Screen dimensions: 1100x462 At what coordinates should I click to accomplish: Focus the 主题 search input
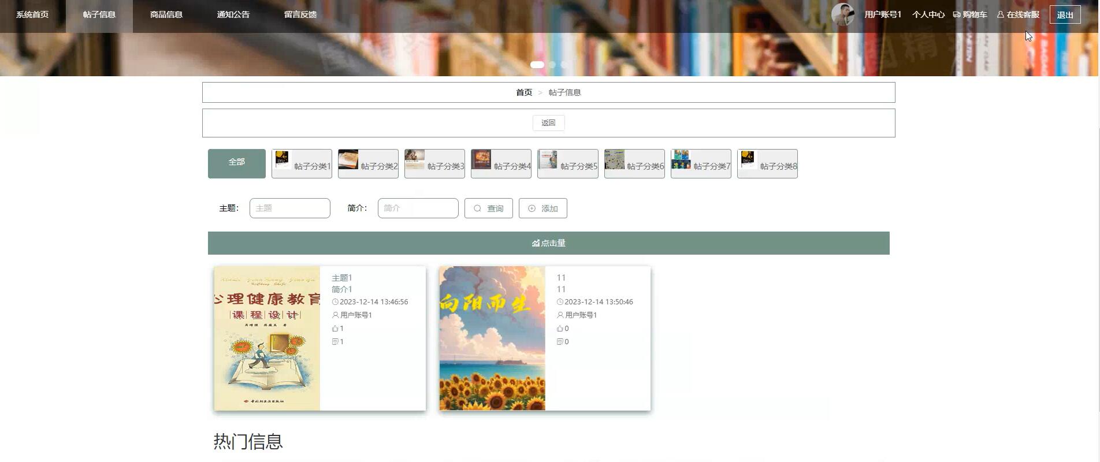point(290,208)
